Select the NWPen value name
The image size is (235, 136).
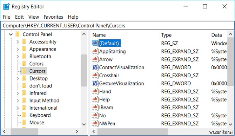[107, 123]
